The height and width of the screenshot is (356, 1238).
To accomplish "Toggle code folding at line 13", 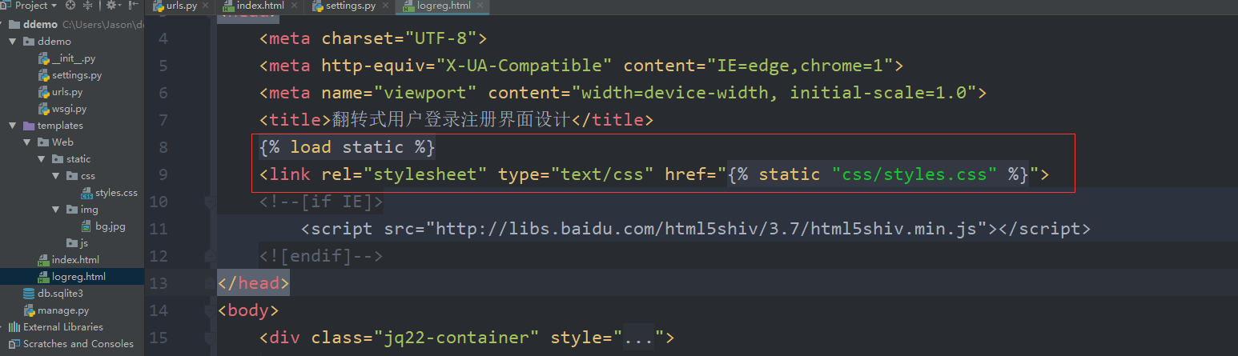I will (208, 283).
